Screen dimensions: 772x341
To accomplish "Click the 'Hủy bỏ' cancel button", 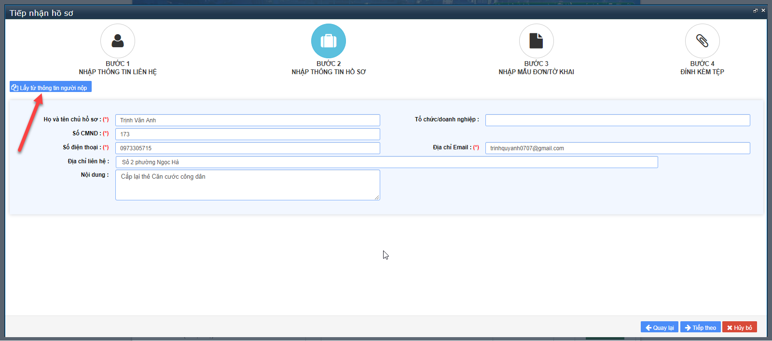I will click(739, 328).
